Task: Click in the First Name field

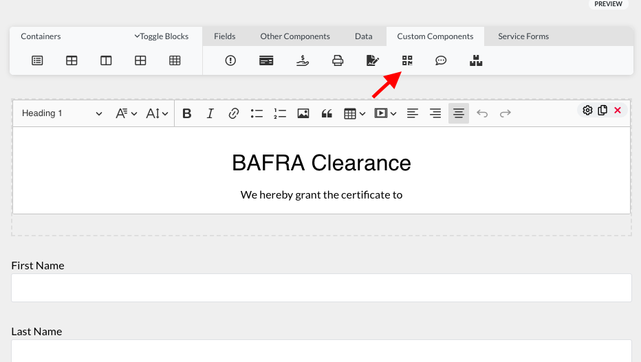Action: [321, 288]
